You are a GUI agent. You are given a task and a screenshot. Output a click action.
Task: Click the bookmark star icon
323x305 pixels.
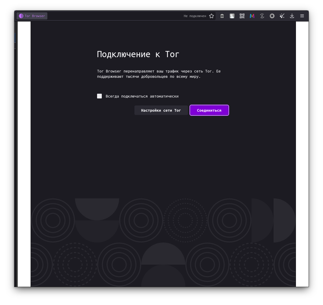coord(211,16)
